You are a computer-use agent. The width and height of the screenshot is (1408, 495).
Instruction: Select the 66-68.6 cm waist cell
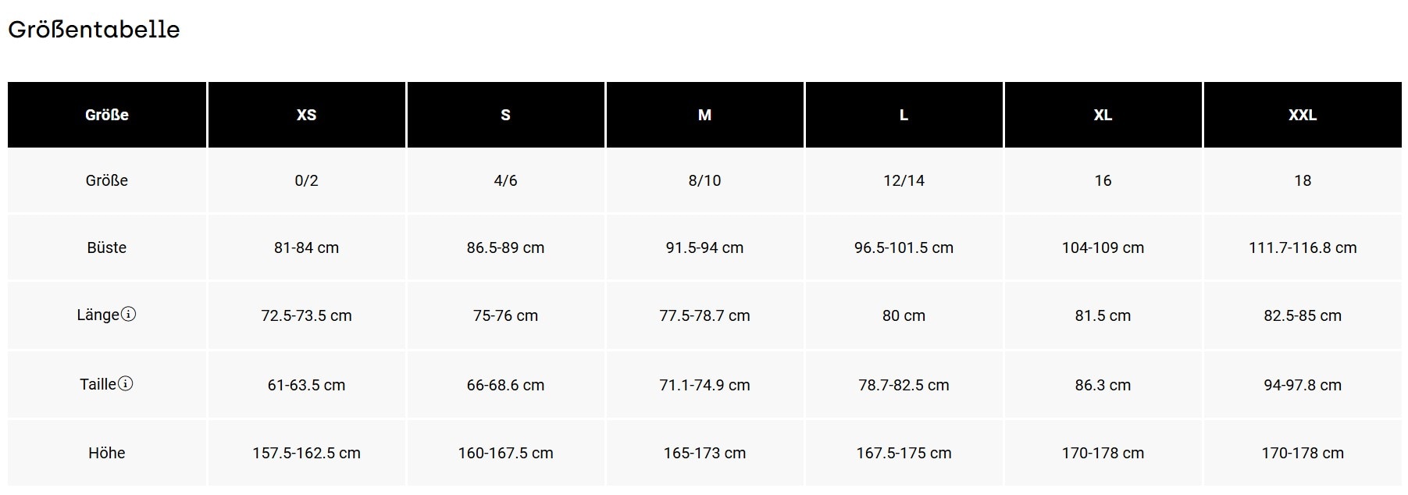[505, 385]
